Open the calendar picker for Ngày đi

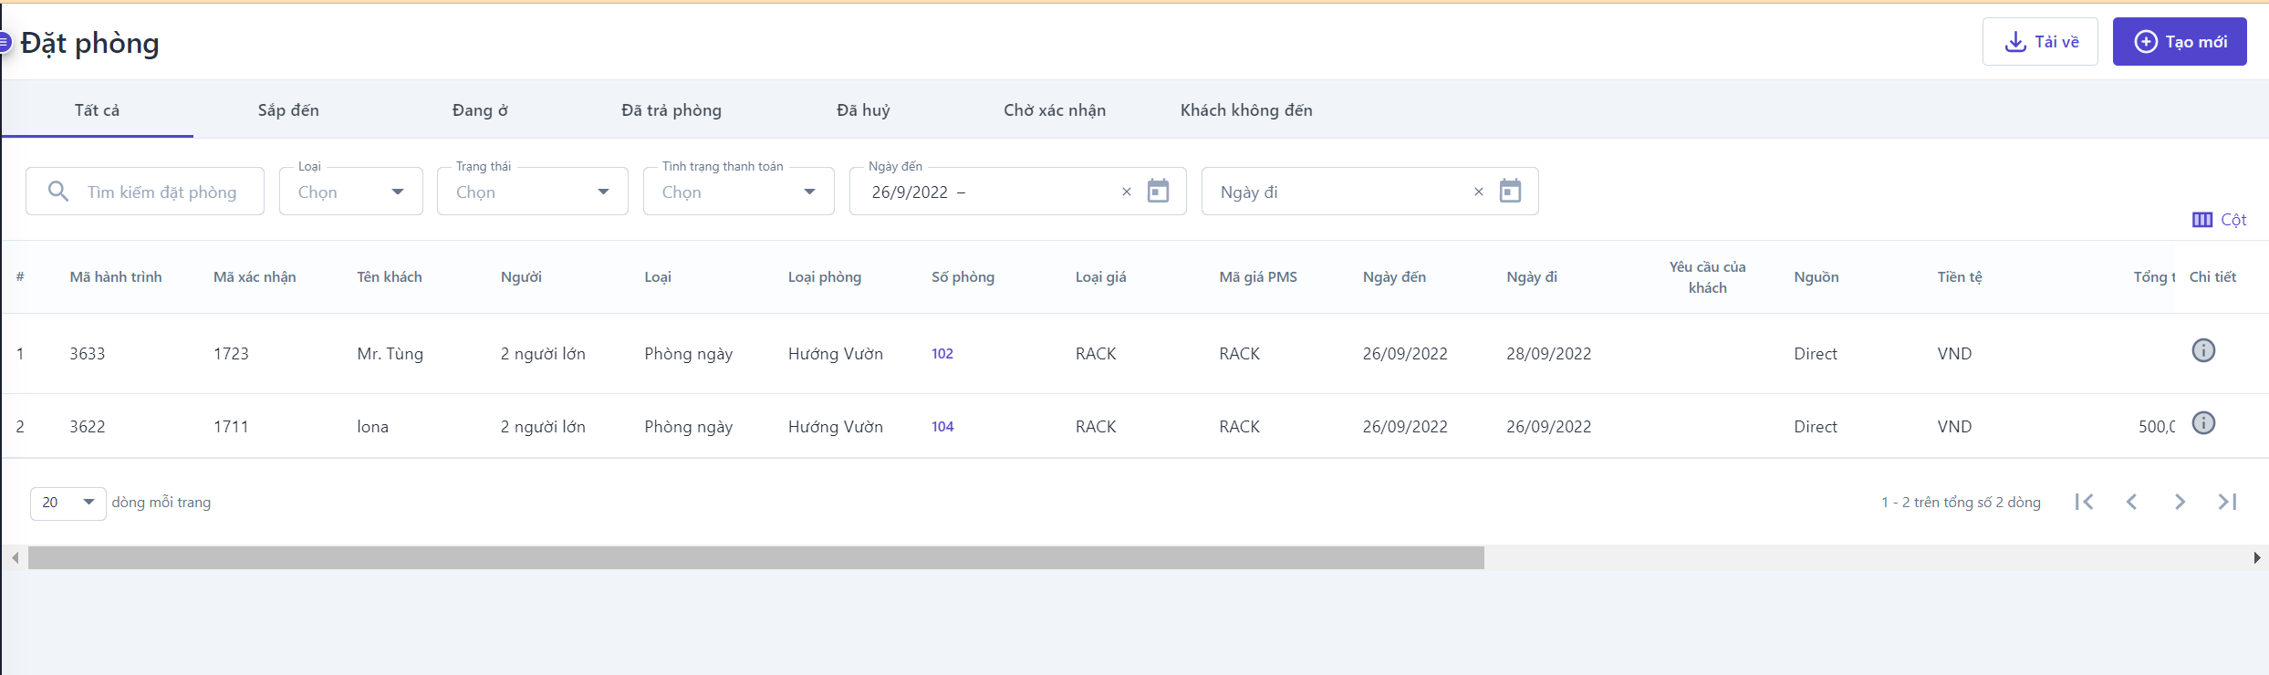(x=1510, y=192)
